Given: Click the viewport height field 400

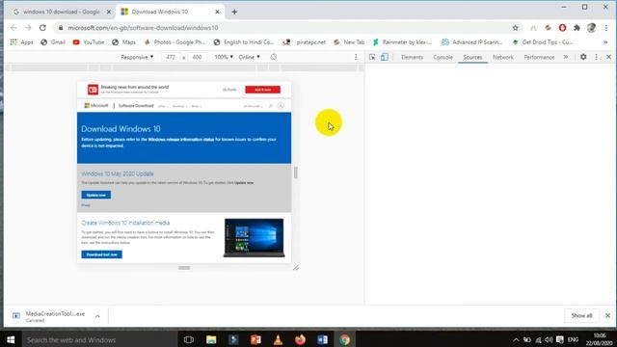Looking at the screenshot, I should (197, 57).
